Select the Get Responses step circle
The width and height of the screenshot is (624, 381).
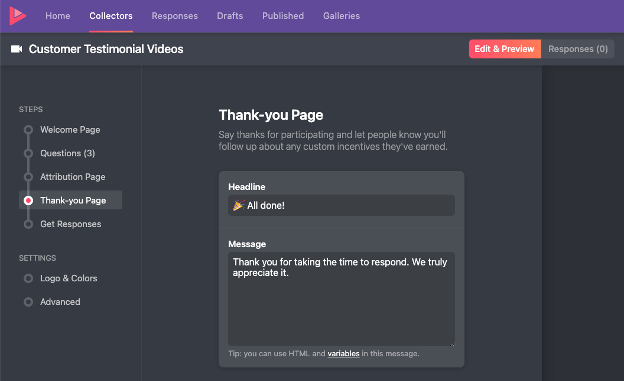pyautogui.click(x=28, y=224)
